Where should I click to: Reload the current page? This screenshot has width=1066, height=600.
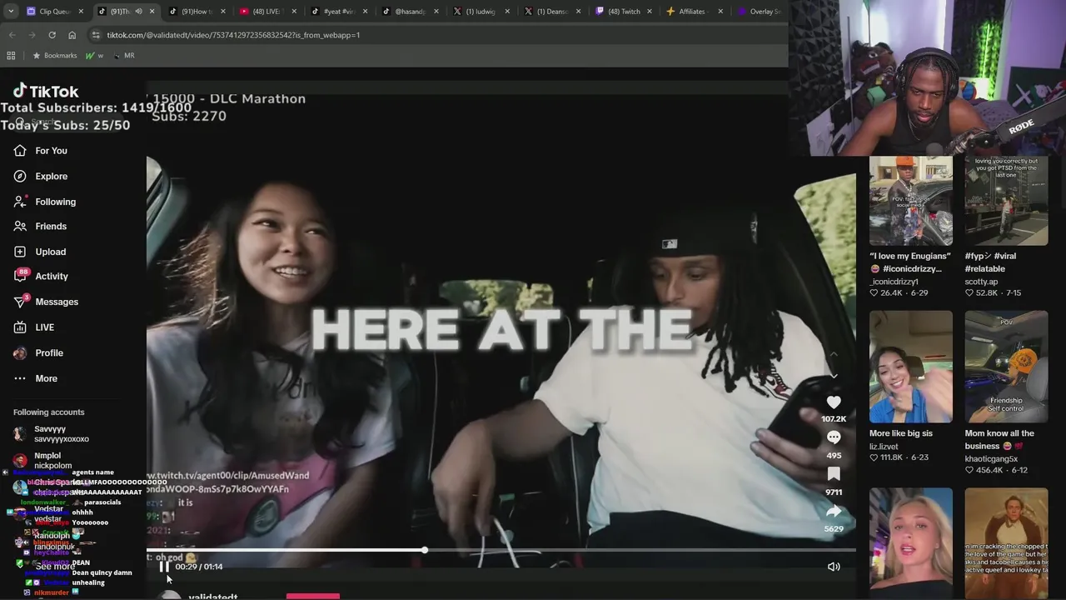click(52, 35)
